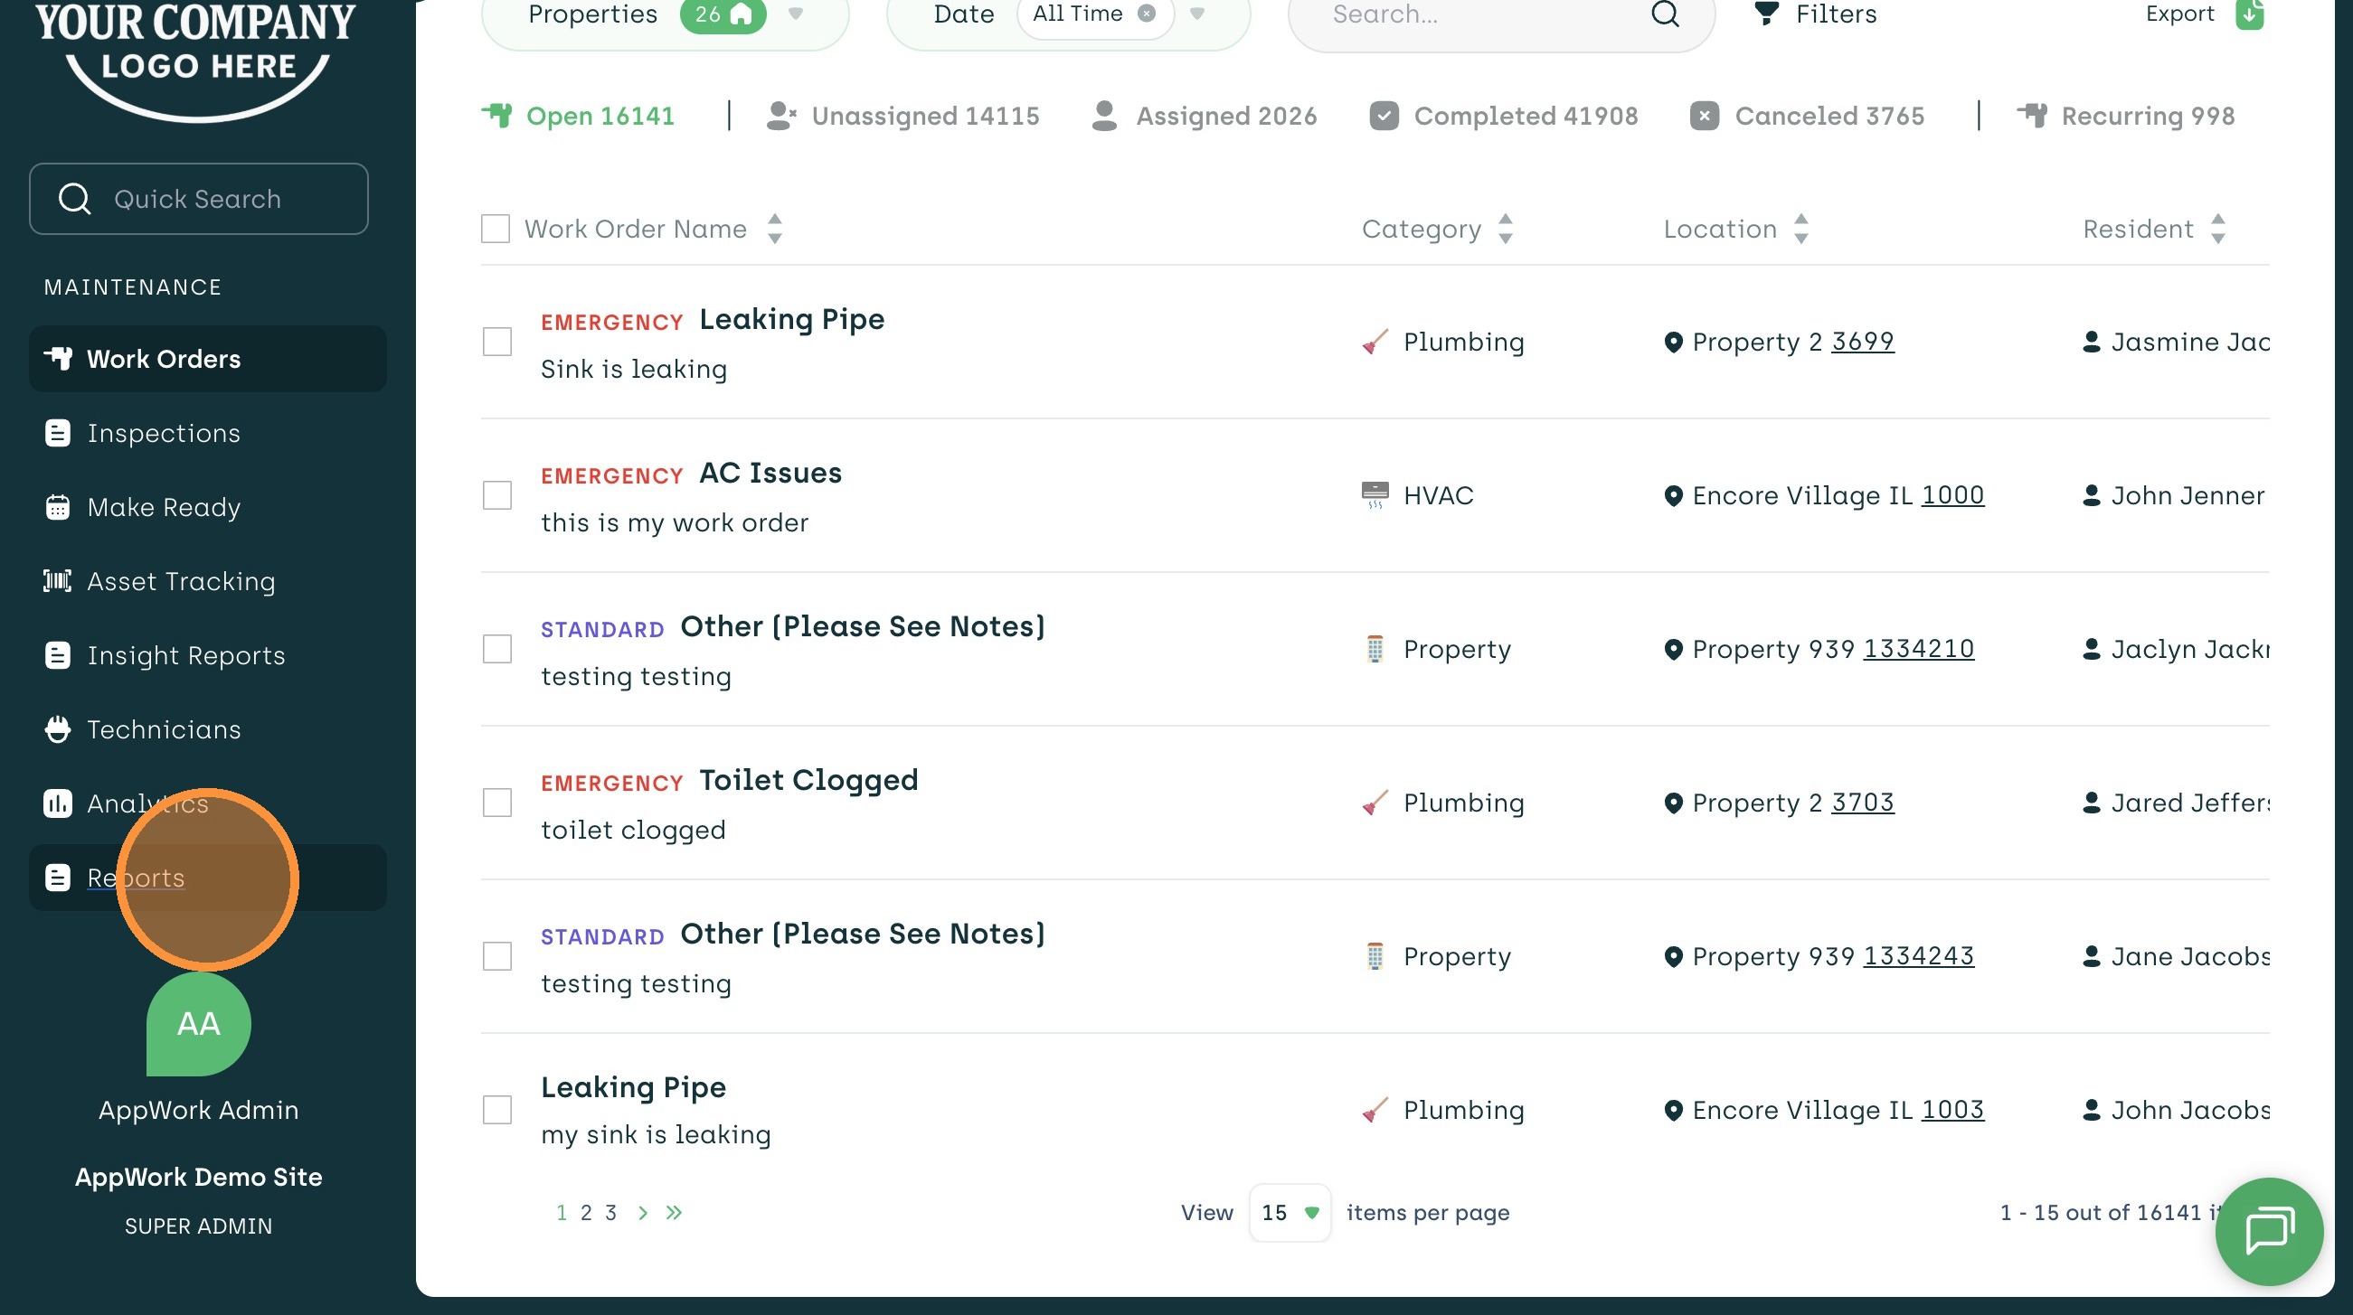
Task: Select all work orders checkbox
Action: click(x=495, y=229)
